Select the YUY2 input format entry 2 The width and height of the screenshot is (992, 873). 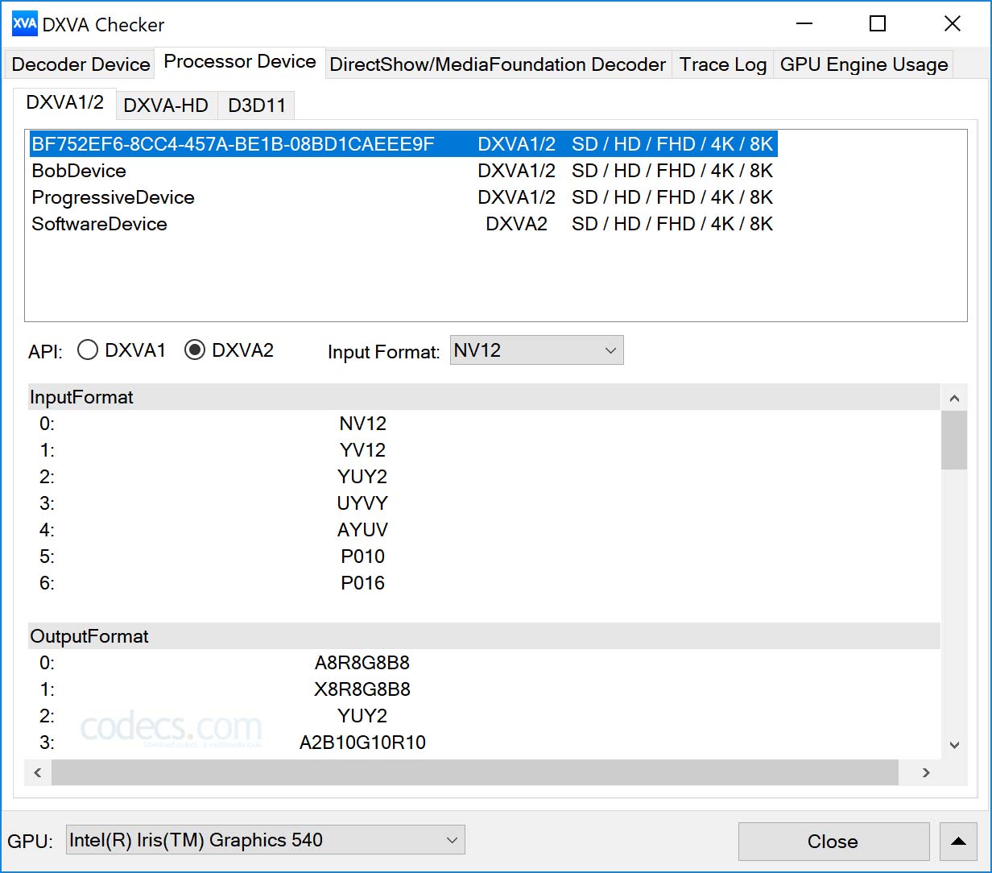(x=484, y=477)
